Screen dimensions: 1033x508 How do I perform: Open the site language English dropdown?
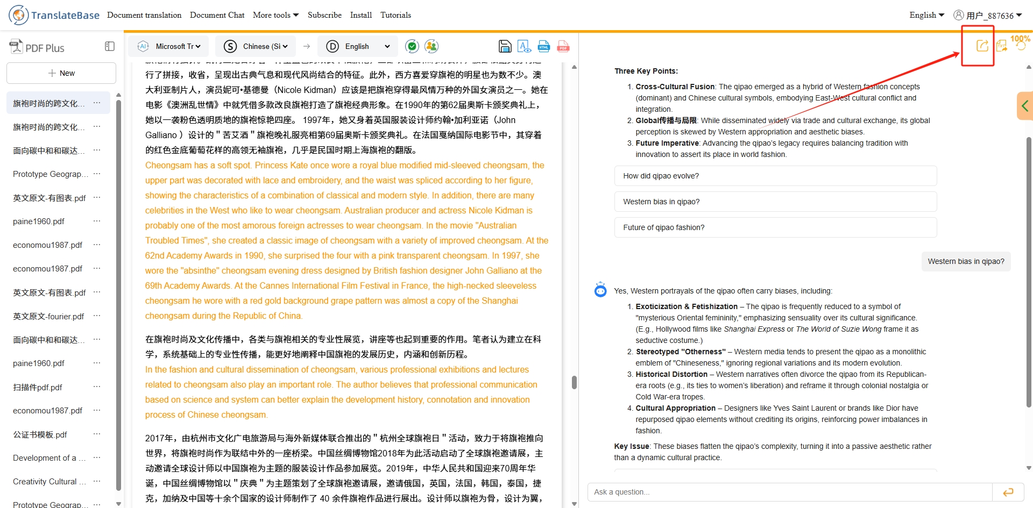click(x=926, y=15)
